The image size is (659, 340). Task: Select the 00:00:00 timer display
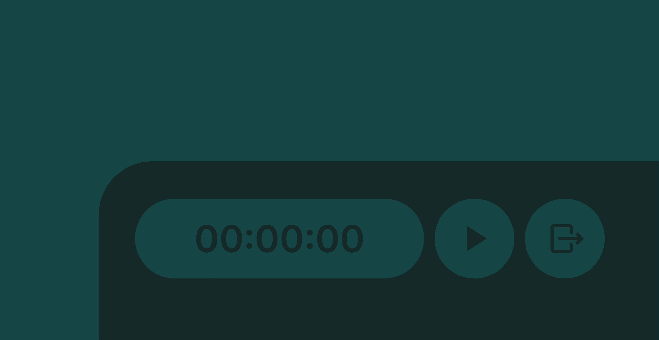pyautogui.click(x=279, y=239)
